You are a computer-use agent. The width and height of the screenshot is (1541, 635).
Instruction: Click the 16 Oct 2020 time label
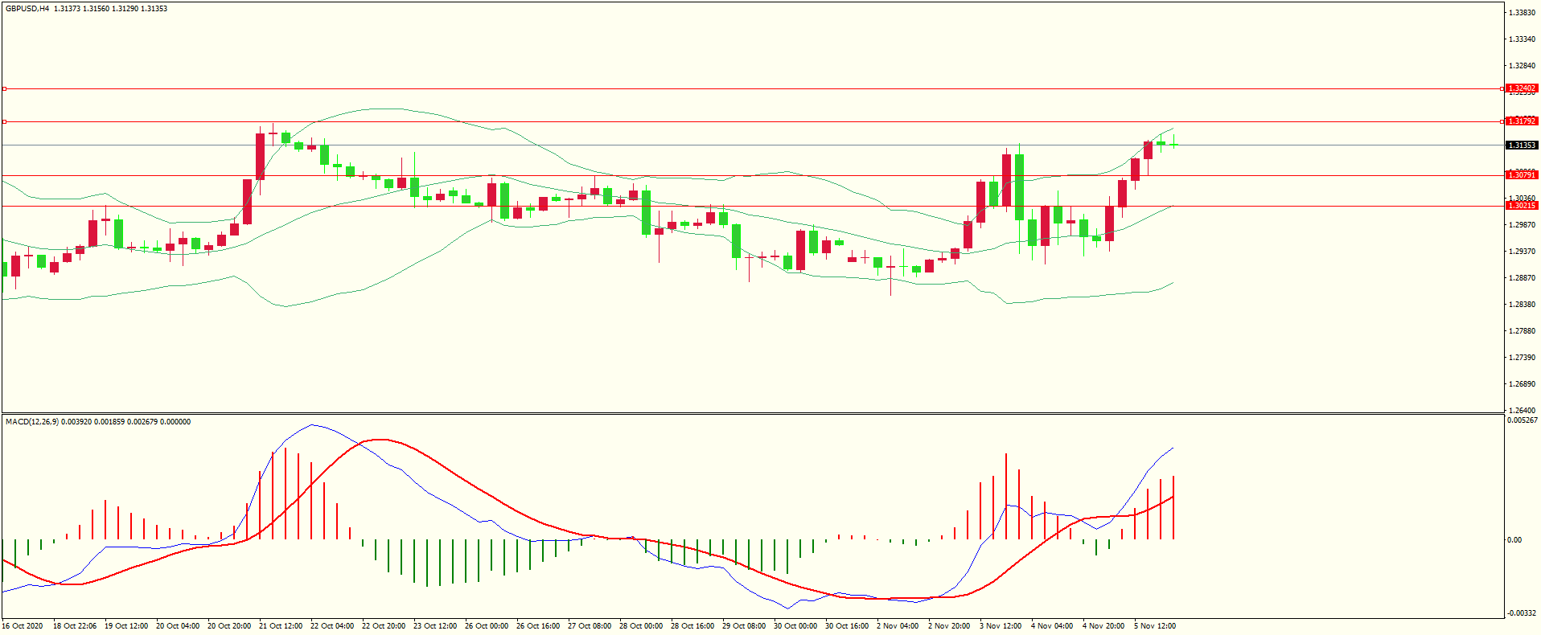click(x=23, y=626)
